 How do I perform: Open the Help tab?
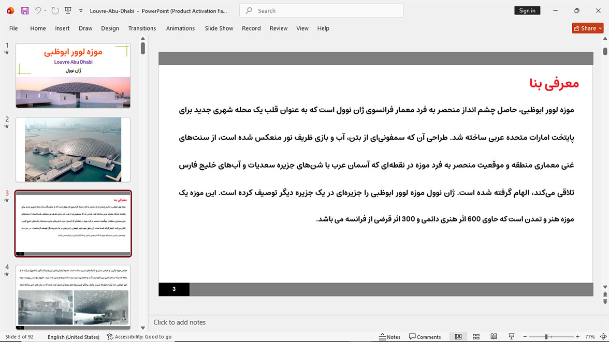pyautogui.click(x=323, y=28)
